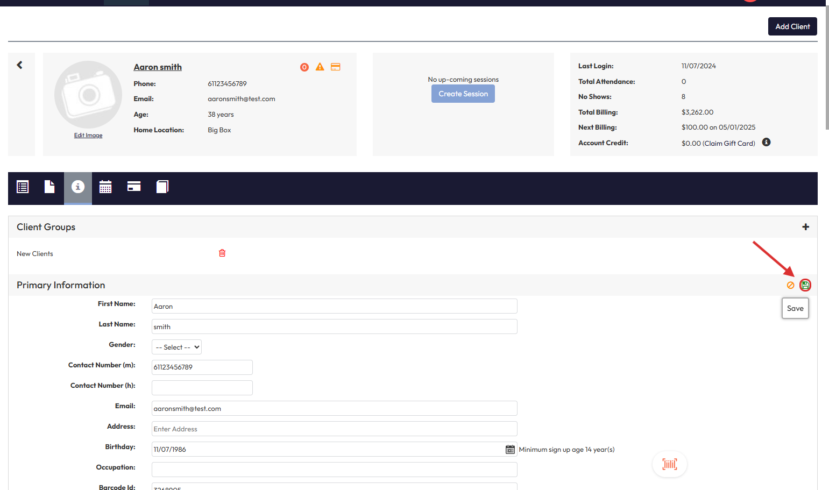Click the orange cancel edit icon

click(790, 285)
